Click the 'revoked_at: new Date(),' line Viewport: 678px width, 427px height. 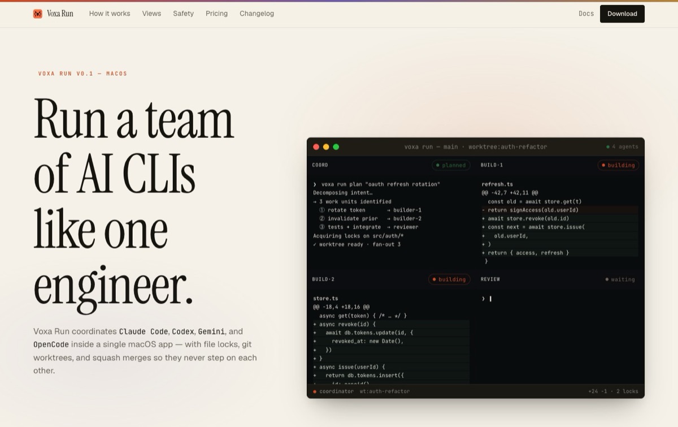point(391,341)
